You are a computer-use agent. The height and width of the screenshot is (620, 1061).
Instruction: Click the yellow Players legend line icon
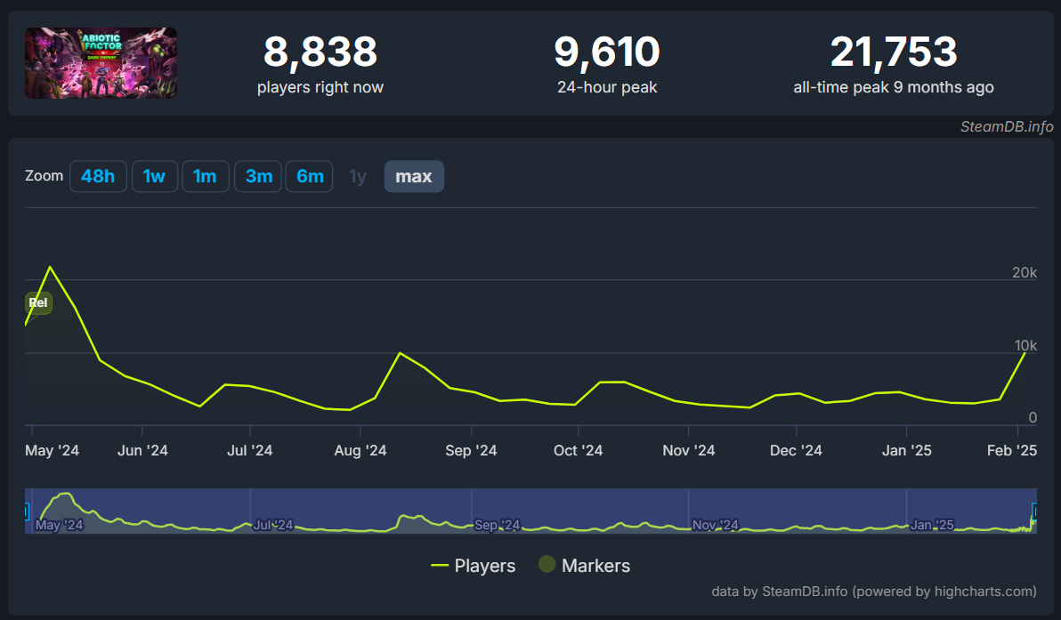tap(439, 566)
